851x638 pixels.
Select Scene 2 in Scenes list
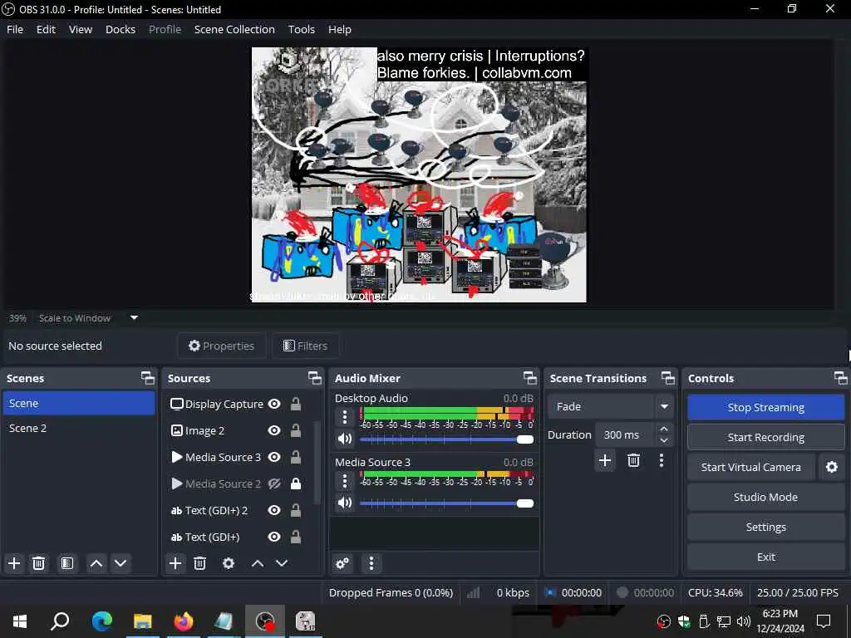coord(79,428)
